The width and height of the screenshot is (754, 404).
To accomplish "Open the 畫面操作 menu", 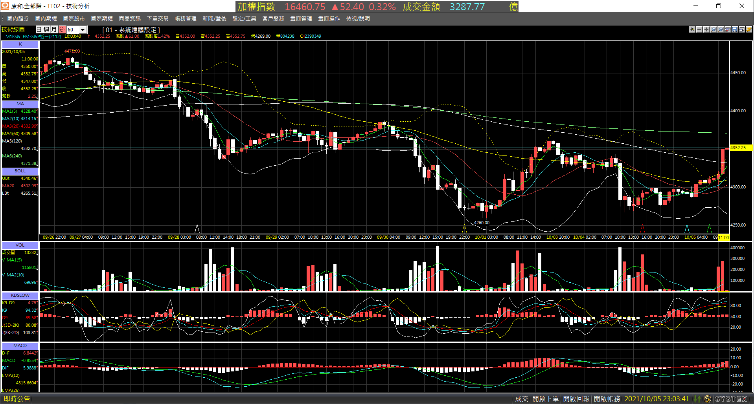I will 329,18.
